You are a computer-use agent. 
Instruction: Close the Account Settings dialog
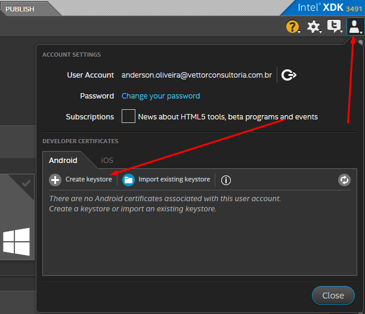[x=333, y=295]
